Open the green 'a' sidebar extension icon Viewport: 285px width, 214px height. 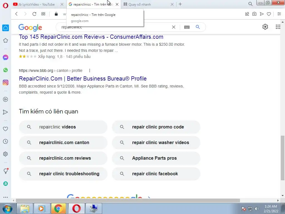tap(6, 184)
